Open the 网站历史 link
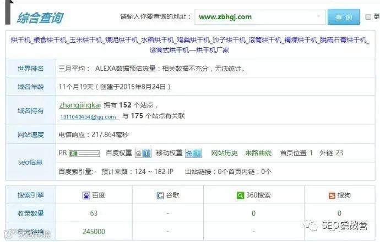Screen dimensions: 380x242 click(x=224, y=153)
